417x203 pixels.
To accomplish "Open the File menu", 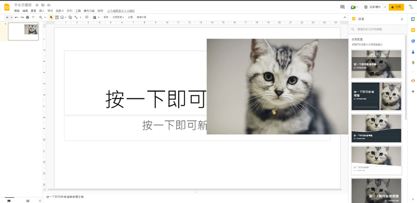I will coord(17,11).
